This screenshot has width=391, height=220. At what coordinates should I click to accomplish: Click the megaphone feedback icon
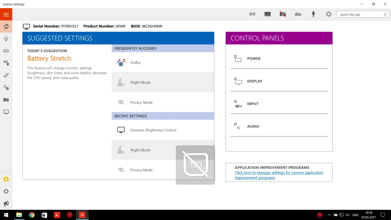pyautogui.click(x=6, y=204)
